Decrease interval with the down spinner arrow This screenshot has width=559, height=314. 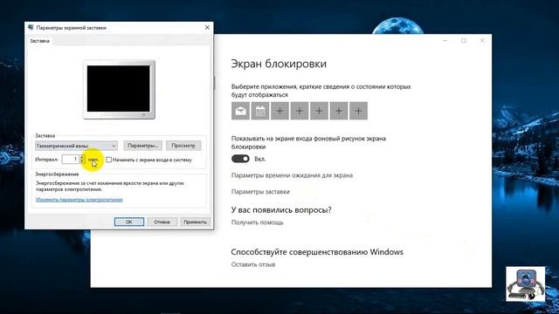point(82,161)
